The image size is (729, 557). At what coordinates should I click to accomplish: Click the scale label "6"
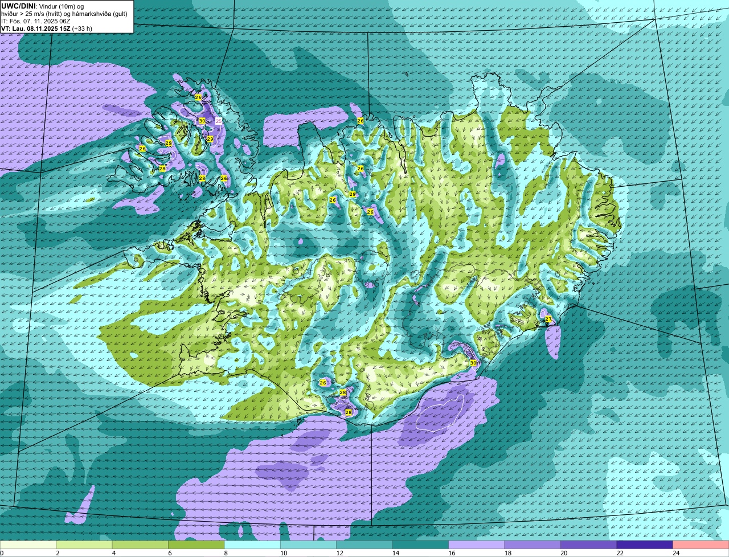[x=170, y=553]
